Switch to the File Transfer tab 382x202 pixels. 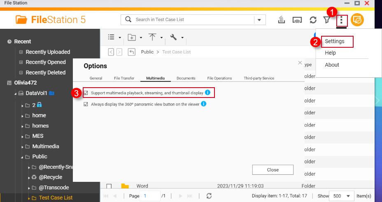124,78
